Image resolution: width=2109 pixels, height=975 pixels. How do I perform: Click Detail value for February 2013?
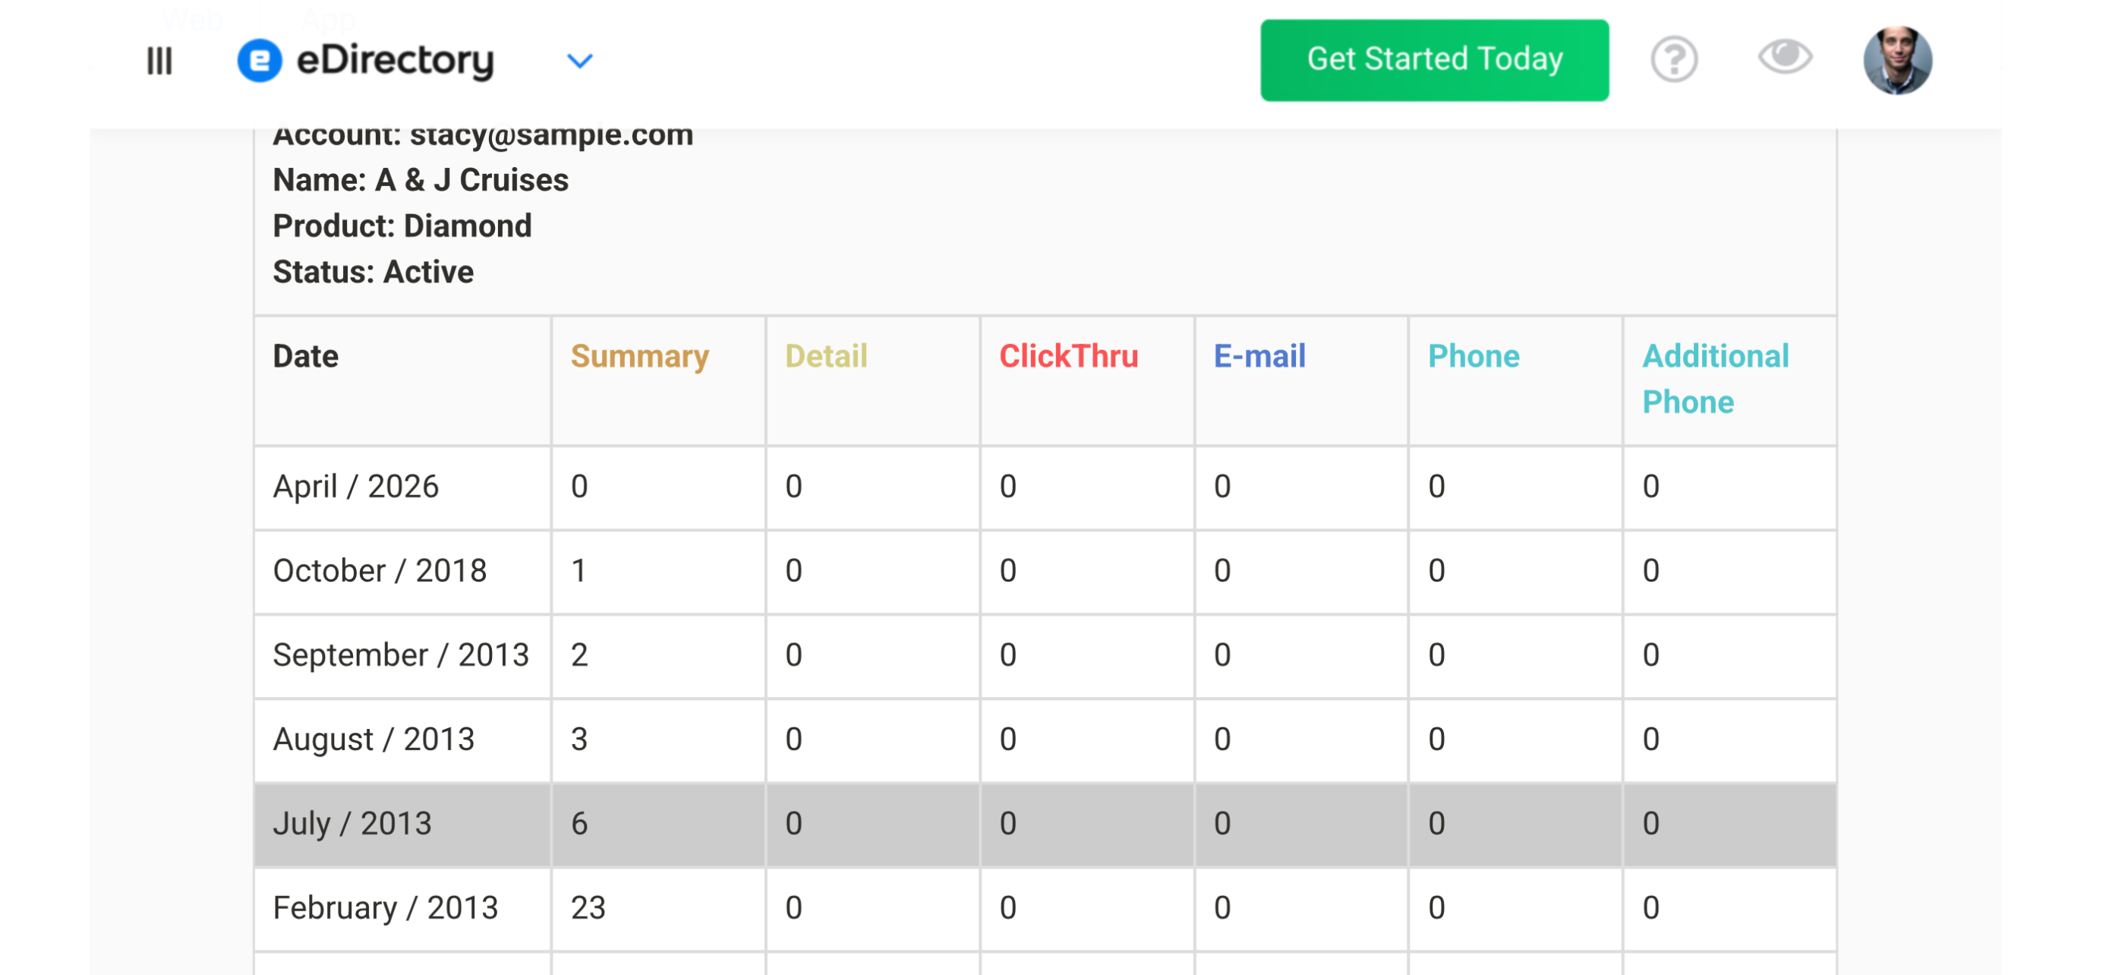793,909
